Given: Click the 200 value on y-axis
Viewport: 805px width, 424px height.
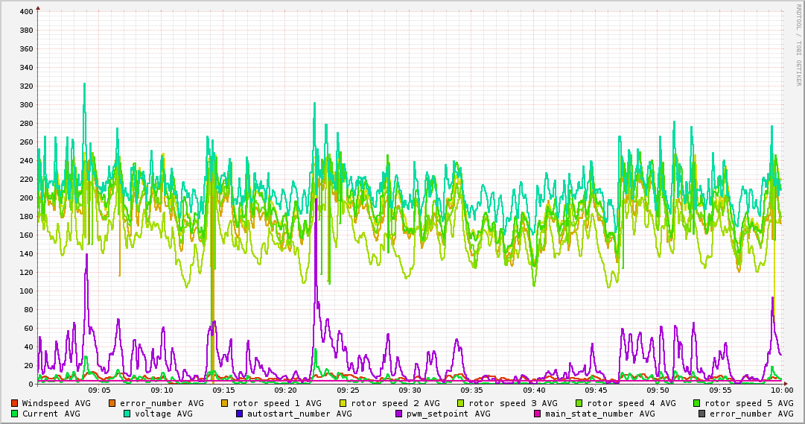Looking at the screenshot, I should coord(27,198).
